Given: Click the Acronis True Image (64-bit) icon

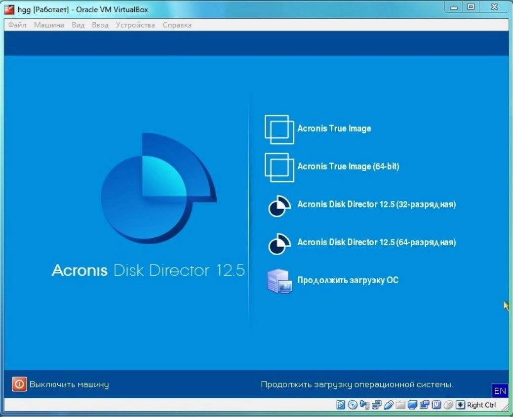Looking at the screenshot, I should click(279, 167).
